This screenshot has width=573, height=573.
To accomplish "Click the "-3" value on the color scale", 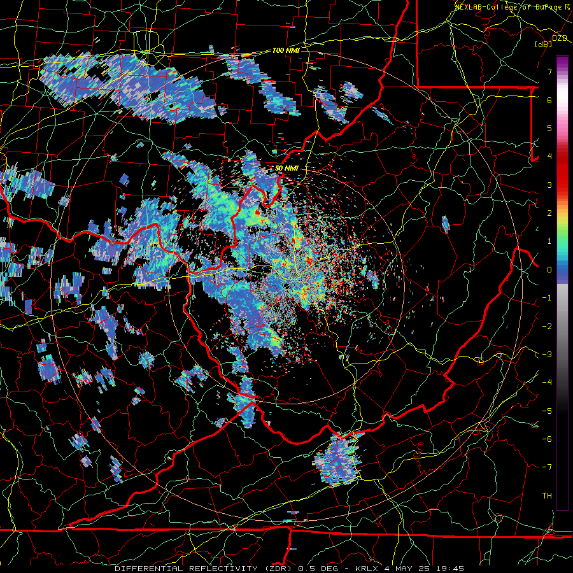I will [547, 355].
